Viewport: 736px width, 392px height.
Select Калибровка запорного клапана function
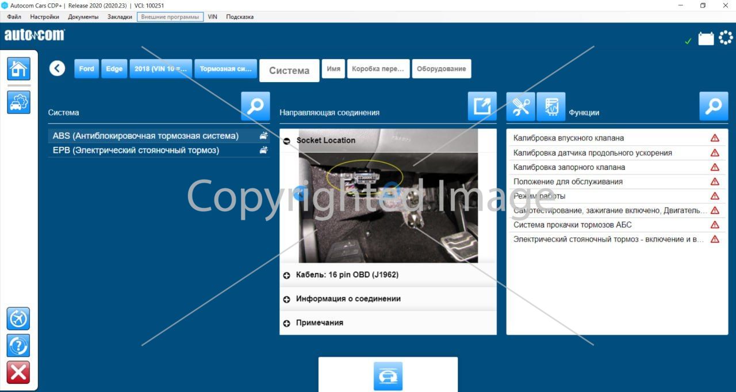point(616,167)
